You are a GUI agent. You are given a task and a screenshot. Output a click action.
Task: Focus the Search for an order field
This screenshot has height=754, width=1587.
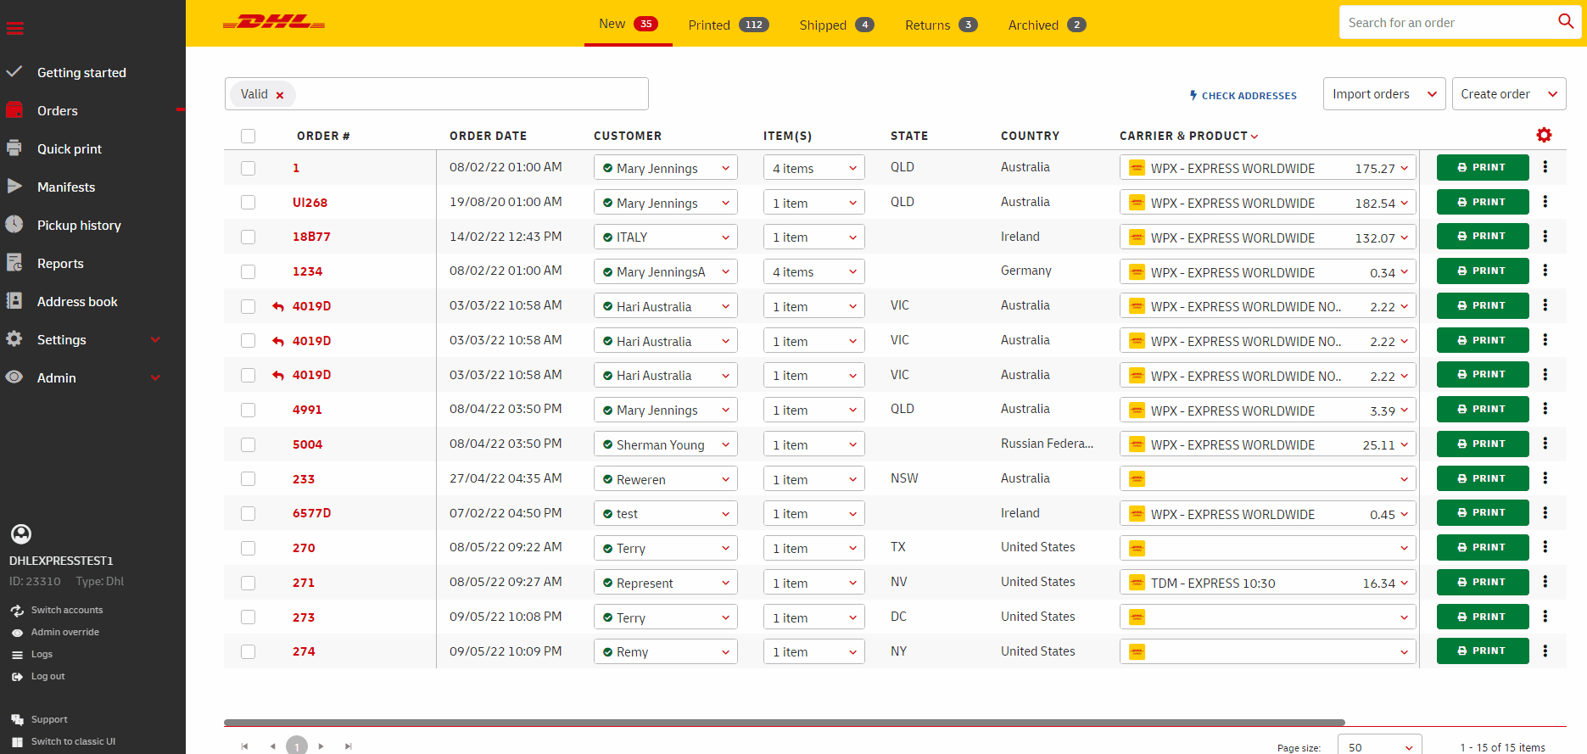(x=1449, y=22)
